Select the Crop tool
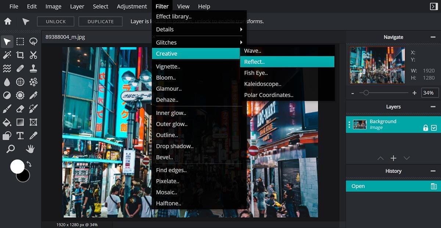The height and width of the screenshot is (228, 441). click(x=20, y=55)
